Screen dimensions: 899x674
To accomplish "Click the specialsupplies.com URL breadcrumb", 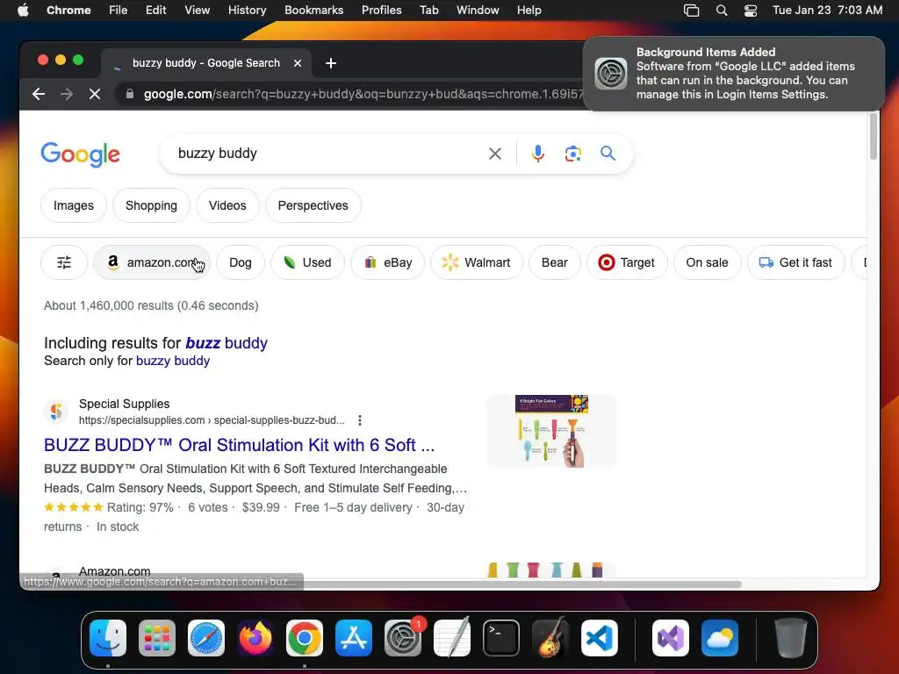I will tap(212, 420).
